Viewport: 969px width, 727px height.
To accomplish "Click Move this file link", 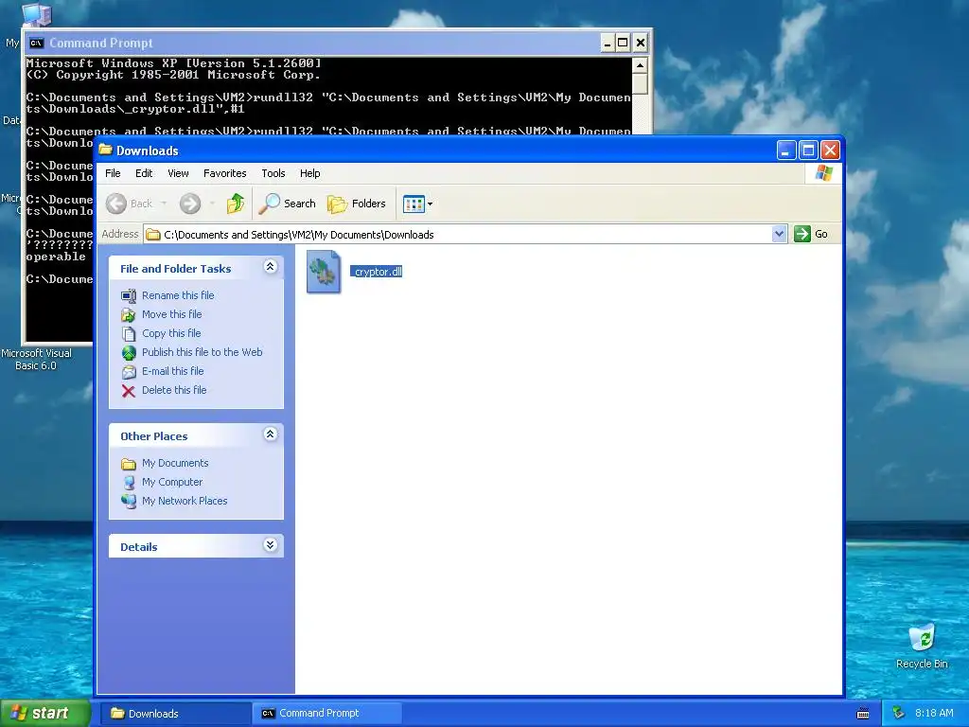I will [x=172, y=314].
